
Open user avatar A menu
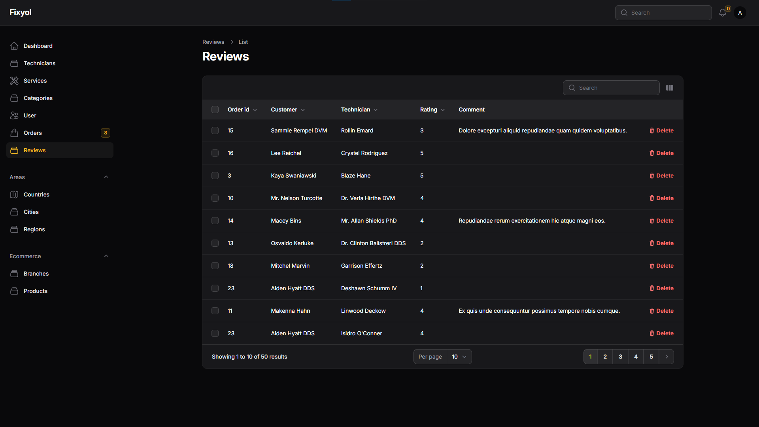(740, 13)
